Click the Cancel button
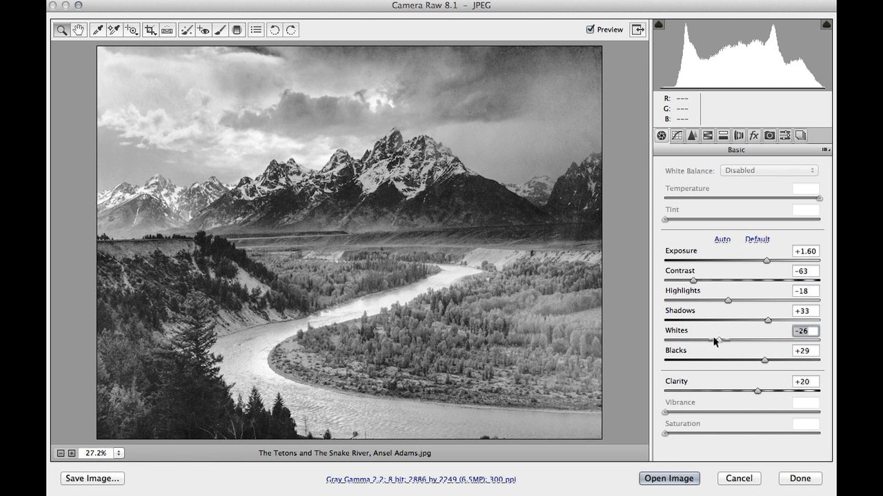The height and width of the screenshot is (496, 883). click(x=739, y=478)
